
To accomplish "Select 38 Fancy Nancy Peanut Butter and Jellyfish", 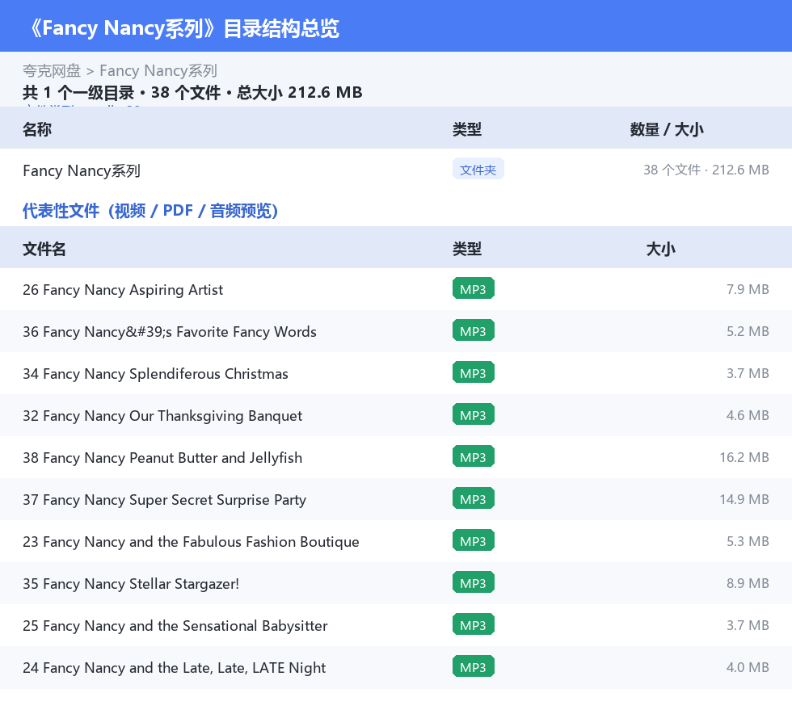I will coord(162,457).
